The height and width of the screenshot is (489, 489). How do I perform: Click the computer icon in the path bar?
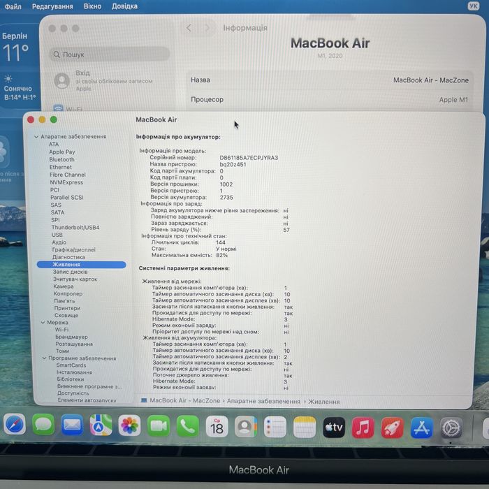tap(144, 400)
